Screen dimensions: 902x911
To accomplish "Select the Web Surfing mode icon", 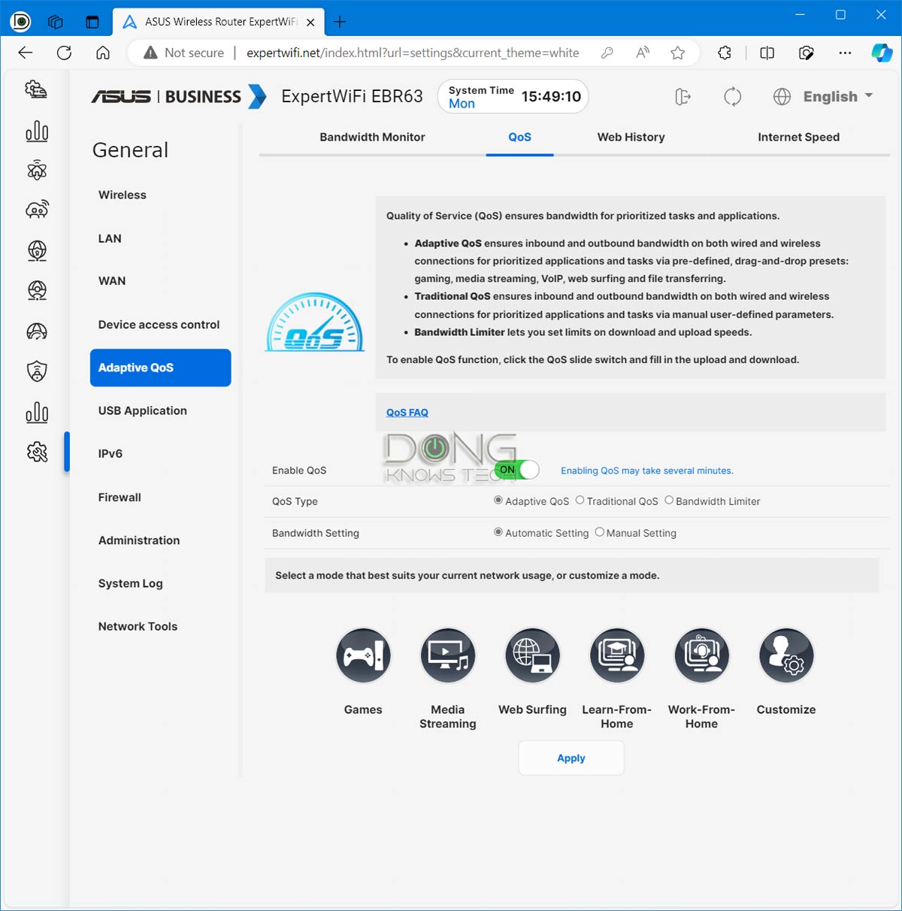I will [532, 655].
